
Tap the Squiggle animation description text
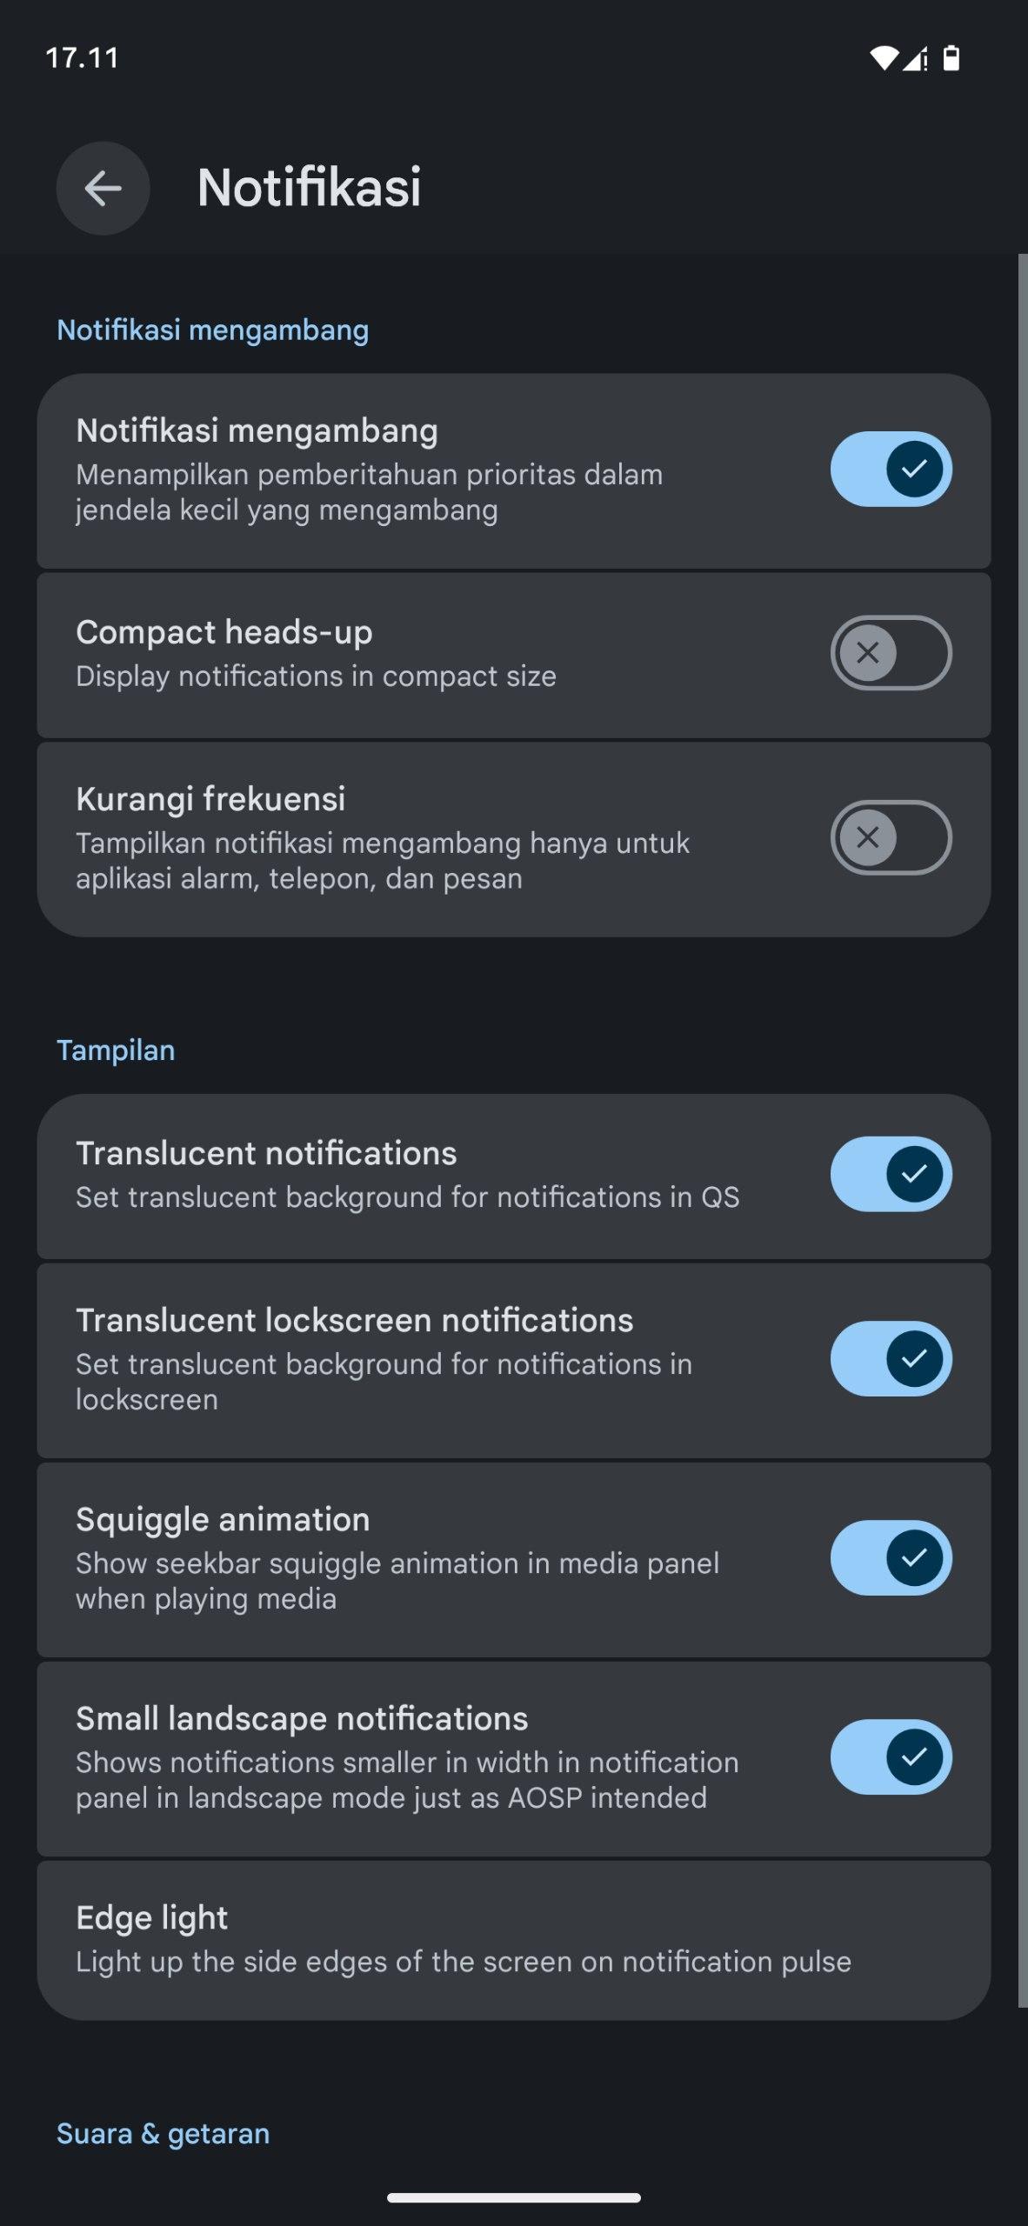[x=397, y=1581]
